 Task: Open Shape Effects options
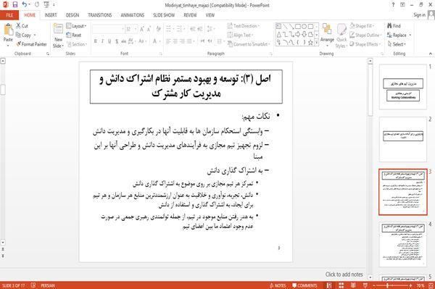[x=365, y=44]
